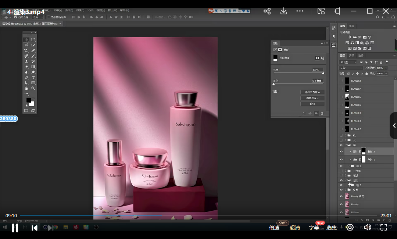Viewport: 397px width, 239px height.
Task: Open the 超清 quality option
Action: tap(295, 228)
